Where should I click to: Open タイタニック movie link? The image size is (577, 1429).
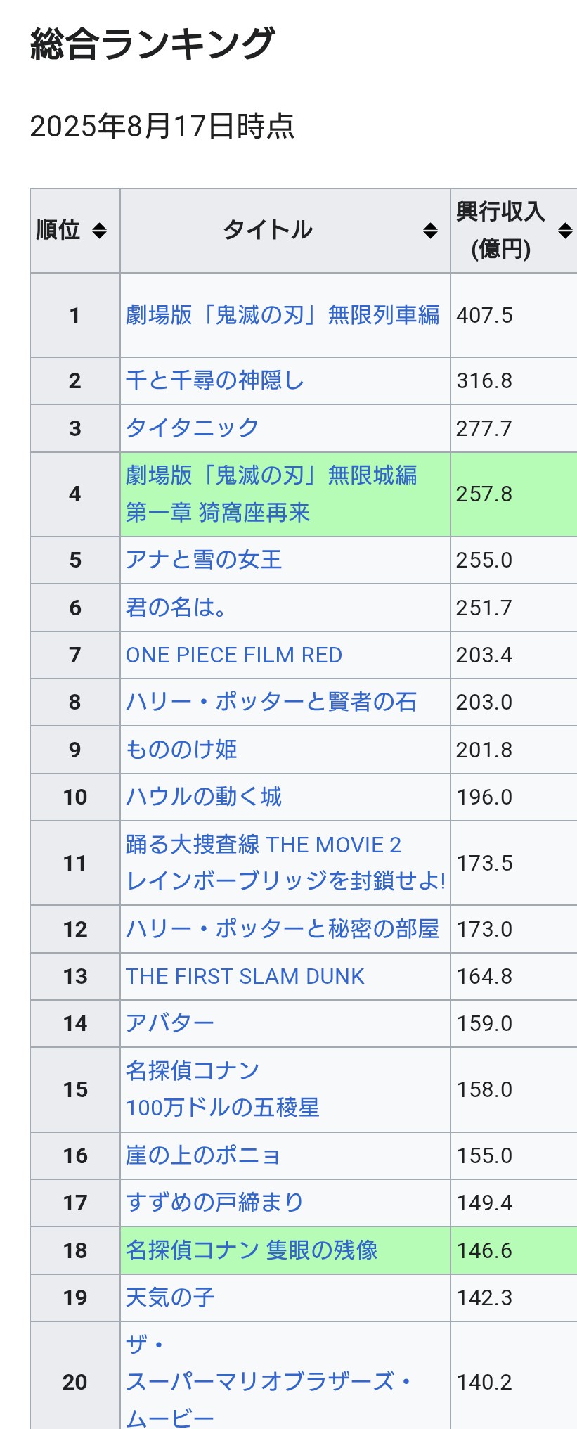pos(192,428)
